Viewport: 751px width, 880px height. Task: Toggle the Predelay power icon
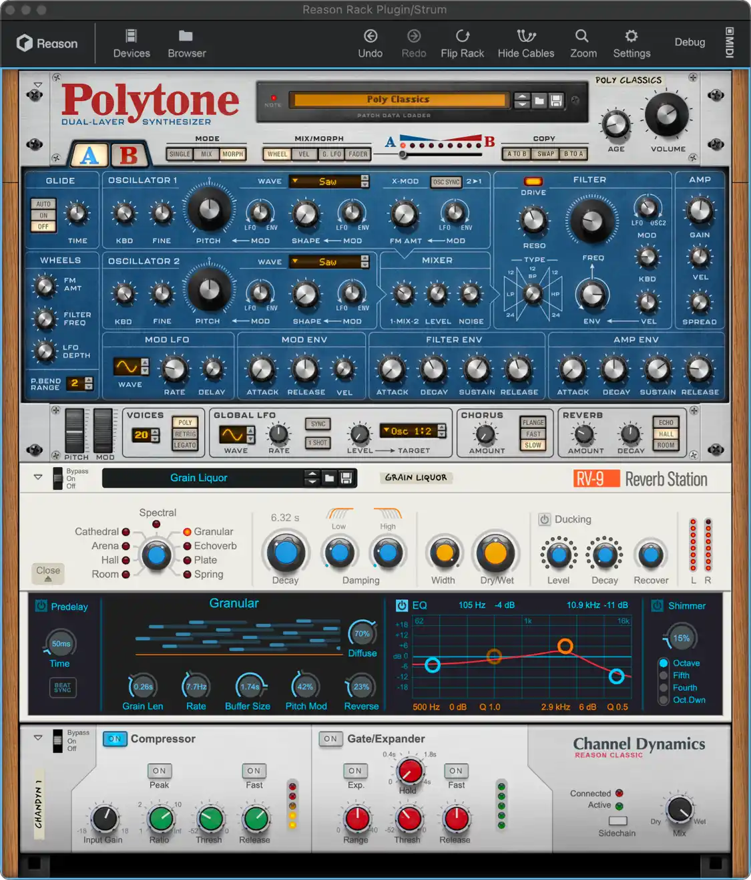click(41, 606)
